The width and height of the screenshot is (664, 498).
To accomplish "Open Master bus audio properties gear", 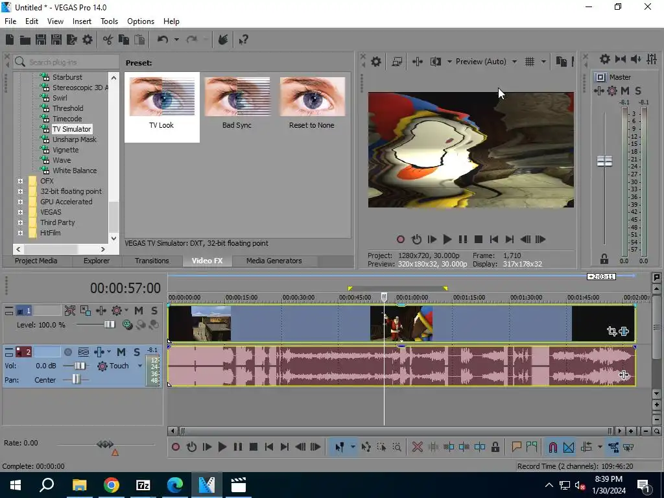I will click(605, 59).
